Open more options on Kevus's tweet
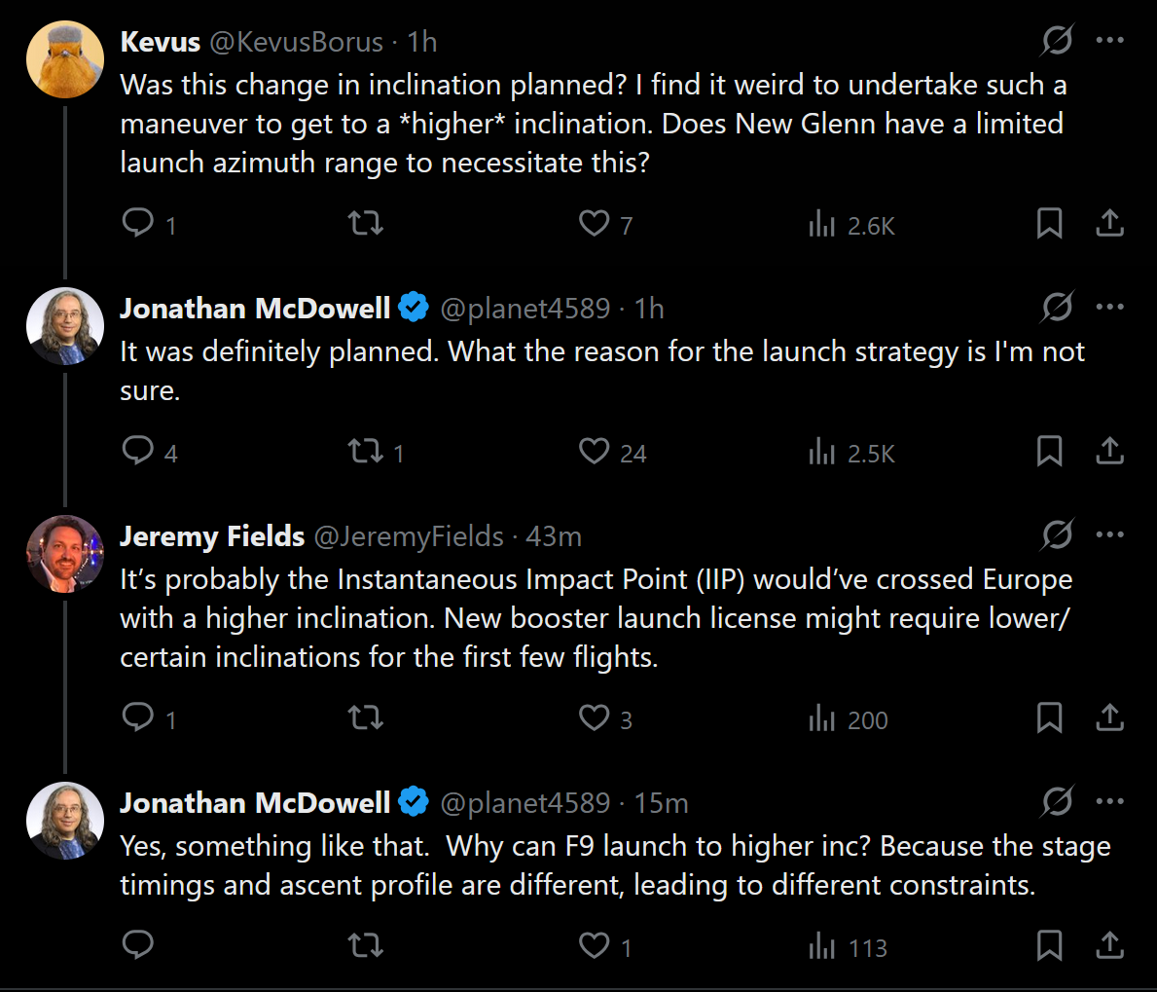This screenshot has width=1157, height=992. [x=1109, y=41]
